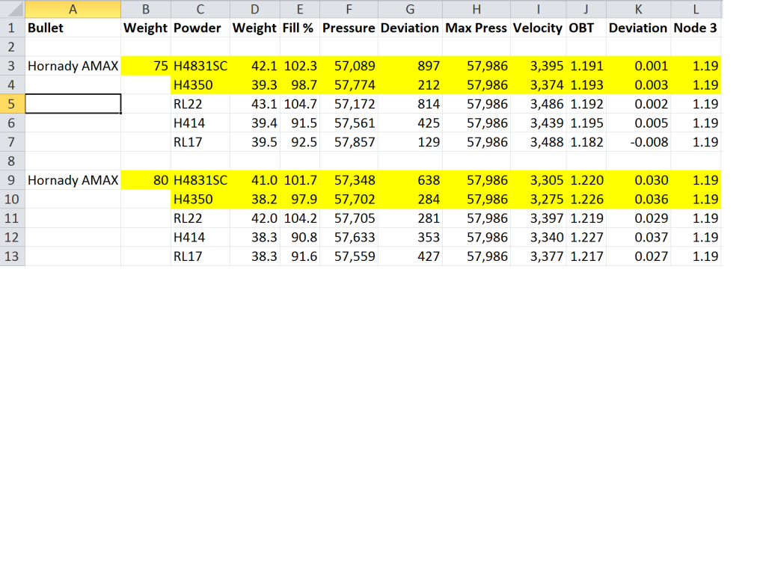Screen dimensions: 766x574
Task: Click the fill percent cell "102.3"
Action: tap(300, 66)
